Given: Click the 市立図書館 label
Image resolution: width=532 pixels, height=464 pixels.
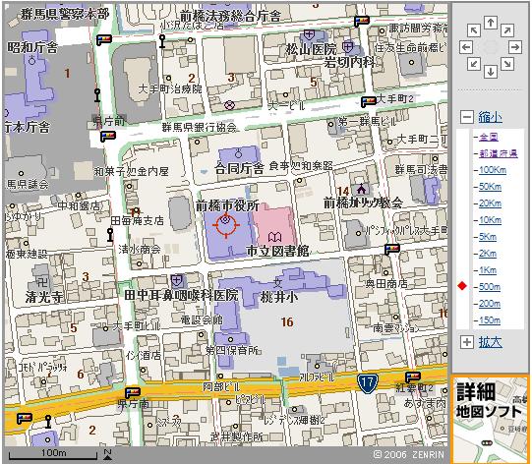Looking at the screenshot, I should click(x=278, y=251).
